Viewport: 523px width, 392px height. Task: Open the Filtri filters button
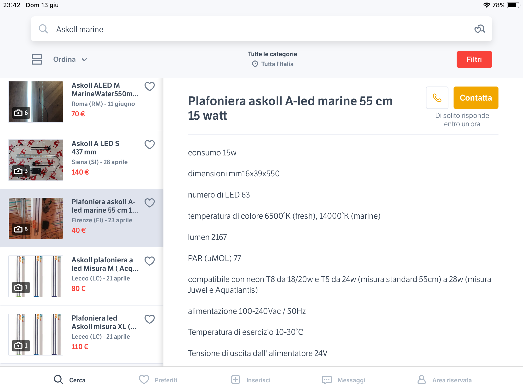(474, 59)
